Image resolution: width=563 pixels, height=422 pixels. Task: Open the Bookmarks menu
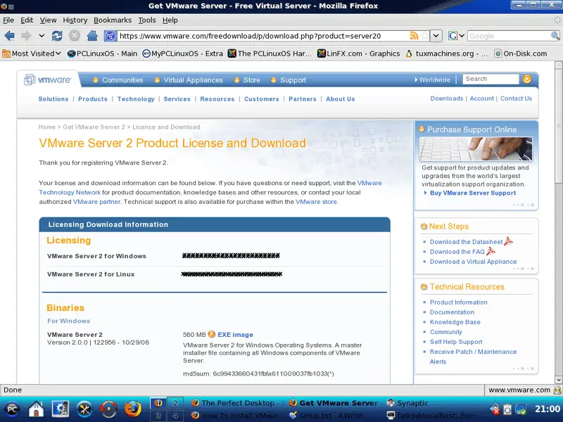coord(113,20)
